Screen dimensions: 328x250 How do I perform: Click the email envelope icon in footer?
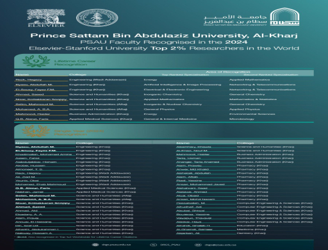[198, 245]
